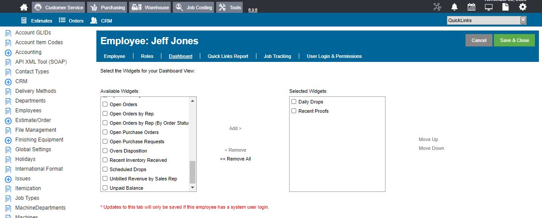542x218 pixels.
Task: Click the Job Types document icon
Action: pyautogui.click(x=8, y=198)
